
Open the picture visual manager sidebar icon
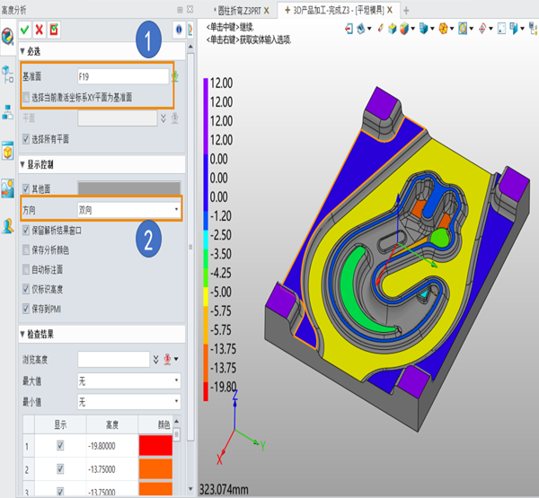point(7,188)
